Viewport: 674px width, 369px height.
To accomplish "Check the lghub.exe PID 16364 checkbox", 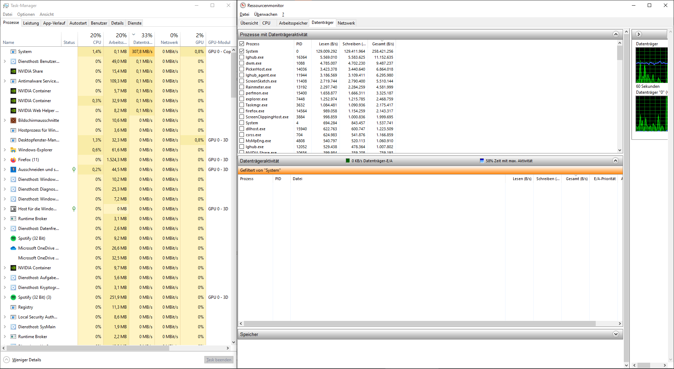I will [x=242, y=57].
